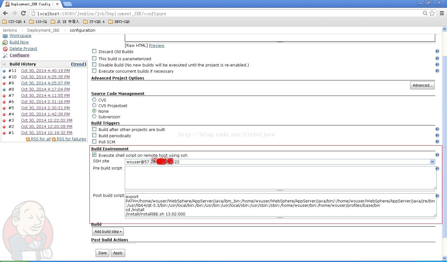This screenshot has width=447, height=262.
Task: Click help icon for Pre build script
Action: coord(437,169)
